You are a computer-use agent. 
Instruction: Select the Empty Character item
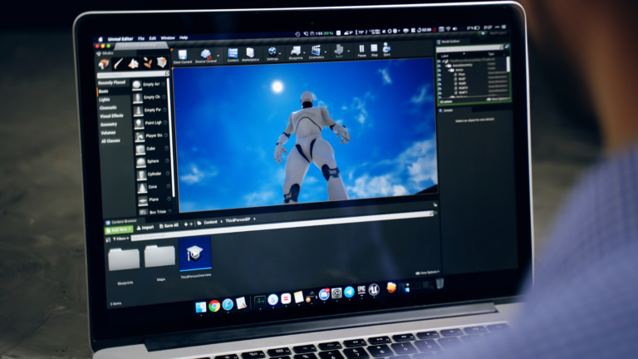(150, 97)
